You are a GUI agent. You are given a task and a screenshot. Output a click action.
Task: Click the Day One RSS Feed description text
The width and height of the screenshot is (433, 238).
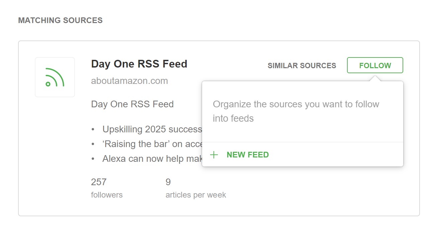pos(132,104)
